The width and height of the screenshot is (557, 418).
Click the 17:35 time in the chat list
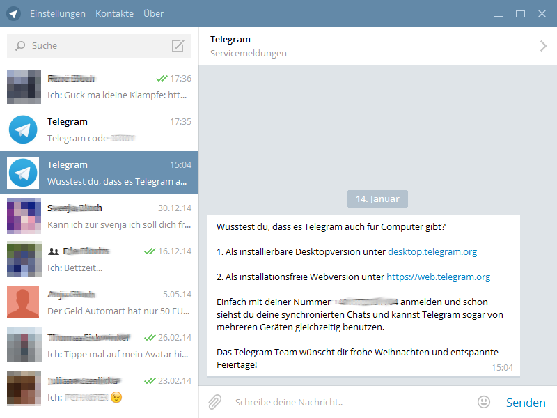(180, 121)
